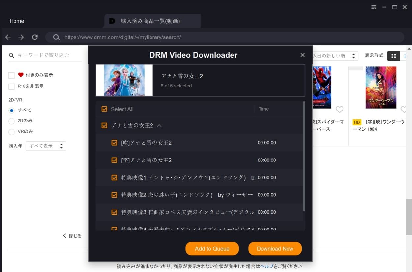Click the HD badge on Wonder Woman 1984

(357, 122)
